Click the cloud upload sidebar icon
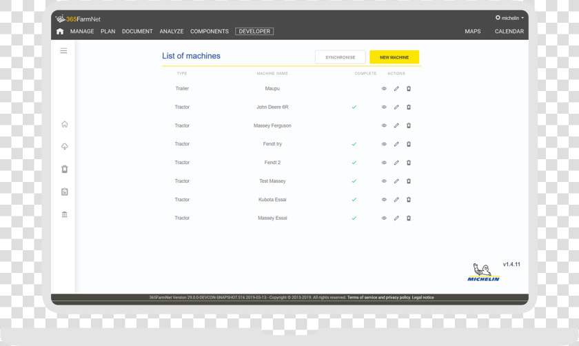579x346 pixels. pos(65,147)
